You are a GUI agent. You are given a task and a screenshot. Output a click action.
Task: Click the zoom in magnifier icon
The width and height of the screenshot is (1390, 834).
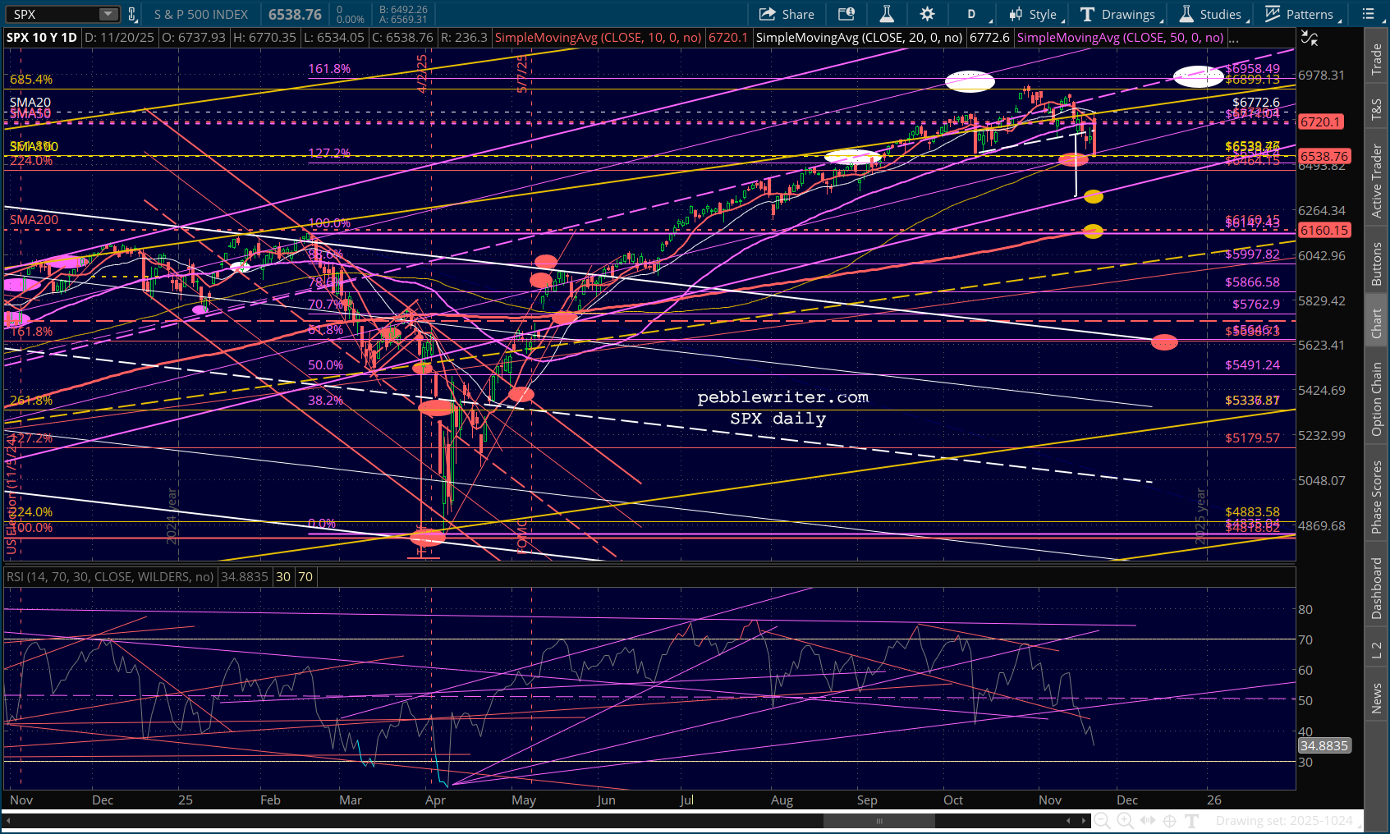pyautogui.click(x=1125, y=820)
